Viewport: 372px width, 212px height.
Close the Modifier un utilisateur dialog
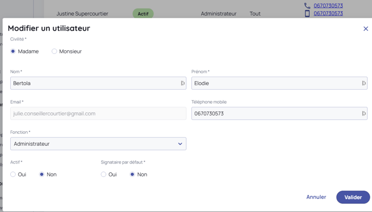366,29
